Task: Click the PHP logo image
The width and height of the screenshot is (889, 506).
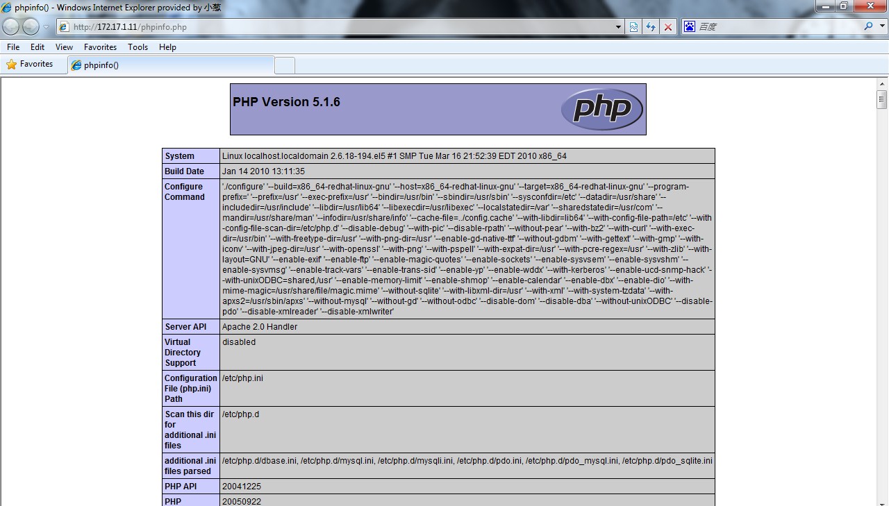Action: [602, 109]
